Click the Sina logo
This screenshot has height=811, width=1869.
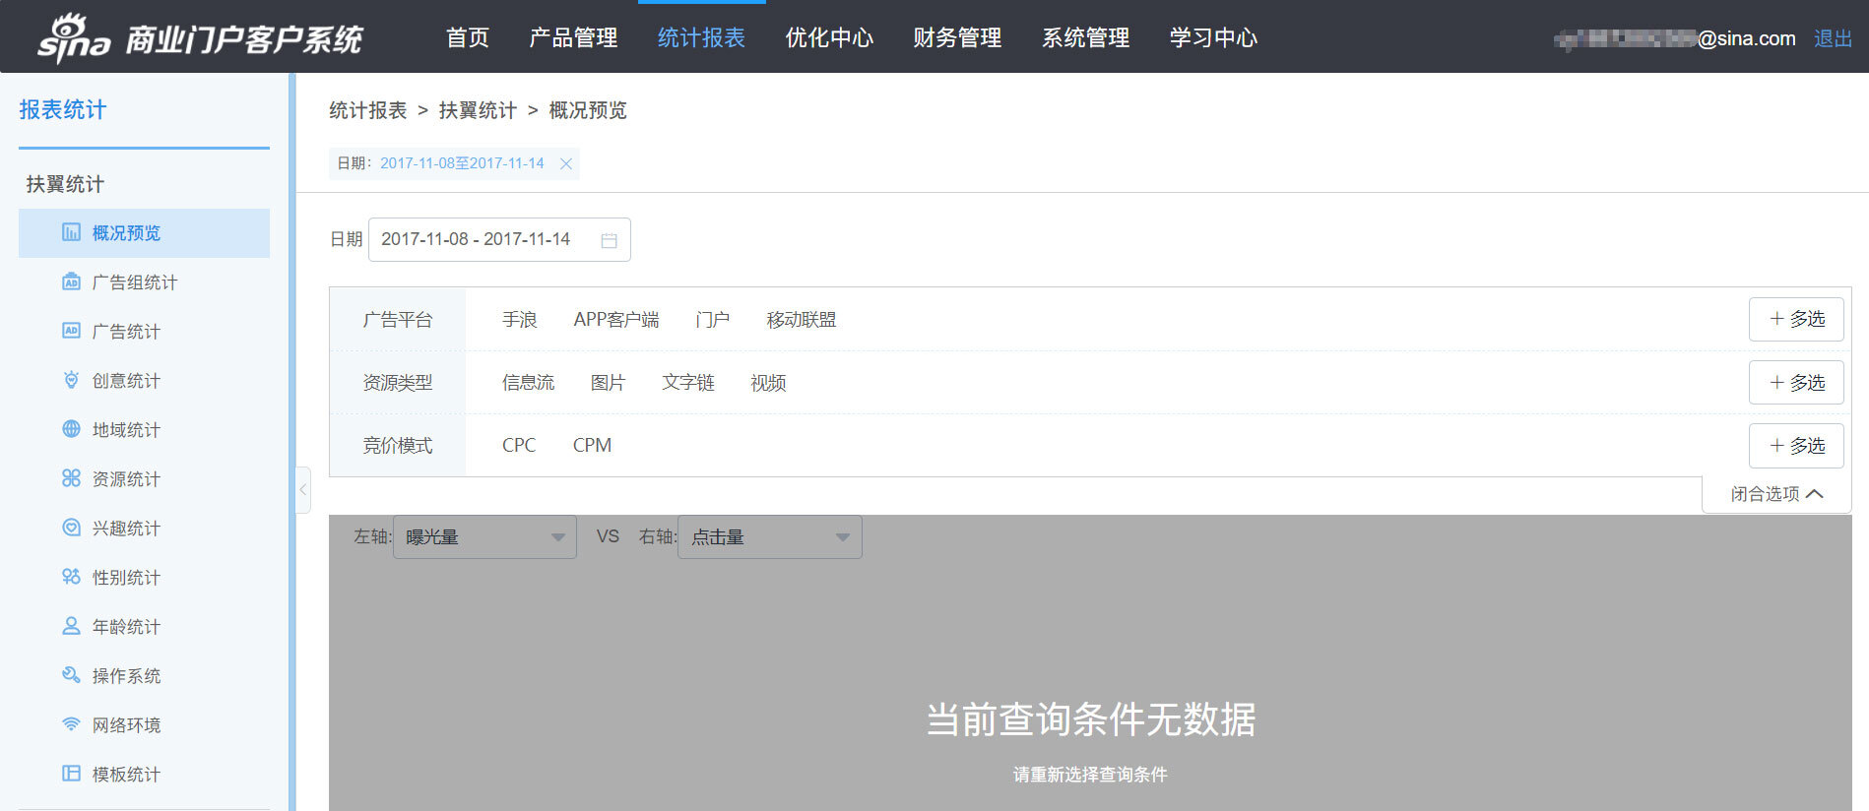(x=74, y=38)
